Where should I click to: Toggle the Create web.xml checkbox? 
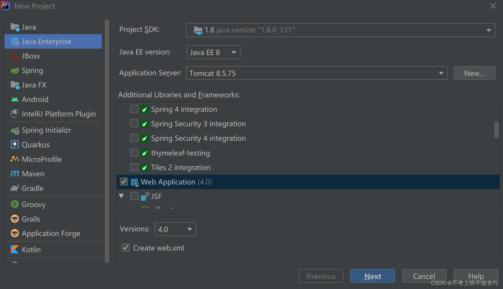pyautogui.click(x=126, y=248)
